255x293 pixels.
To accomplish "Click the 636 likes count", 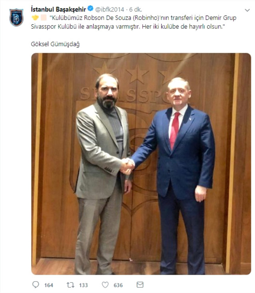I will 118,285.
